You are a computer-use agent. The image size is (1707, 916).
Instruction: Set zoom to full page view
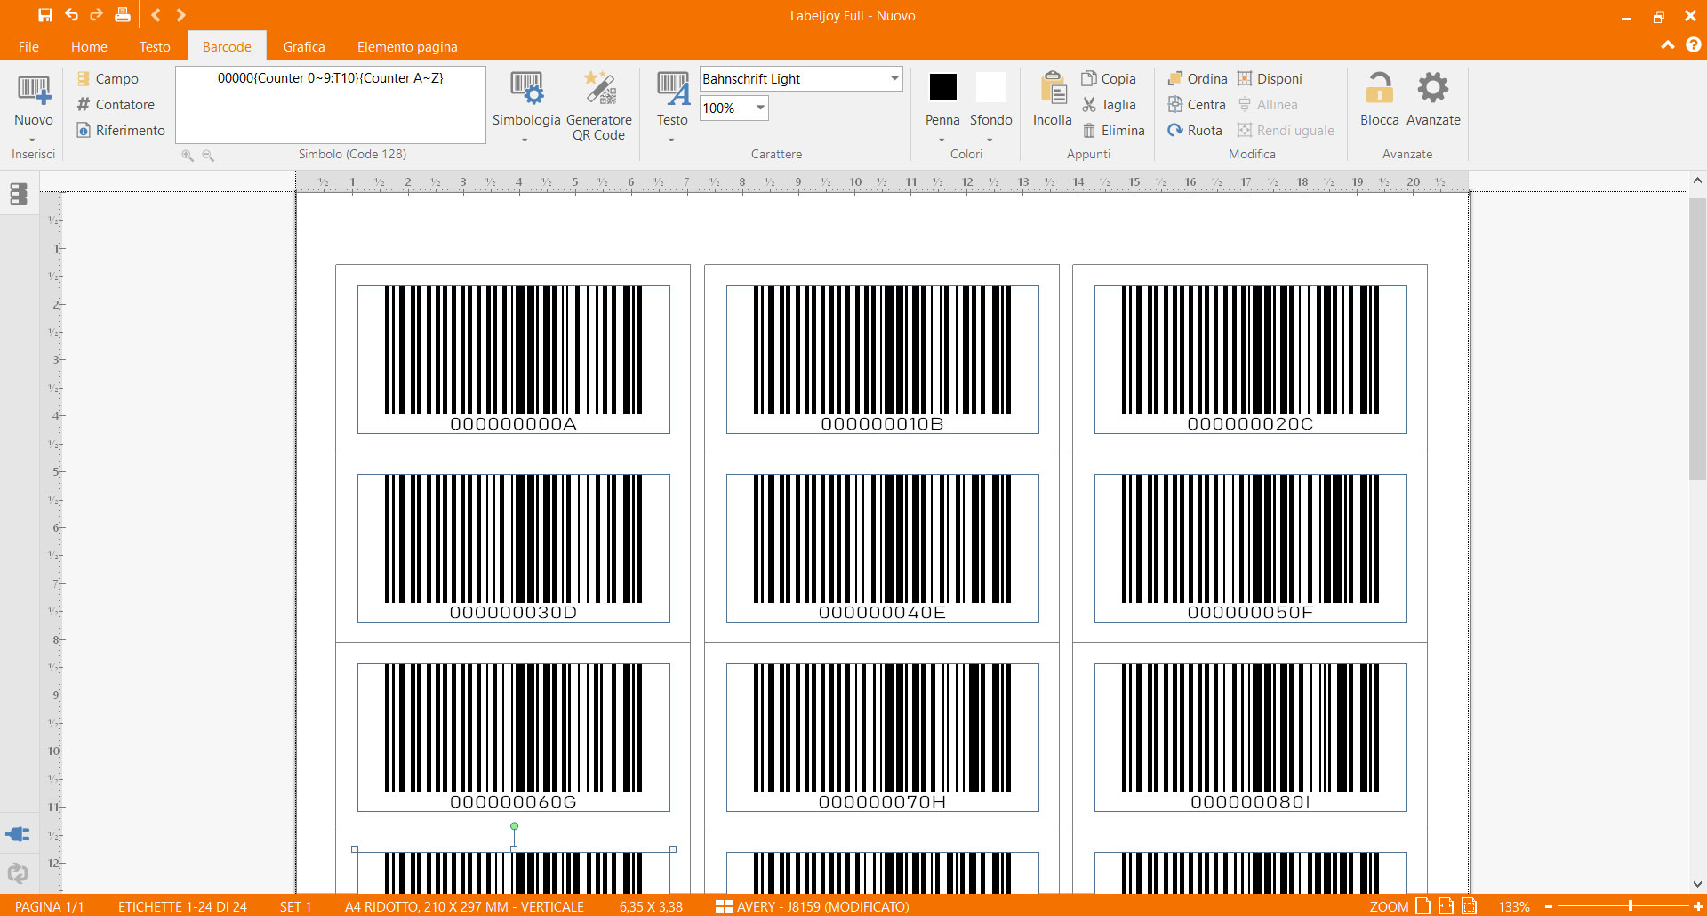tap(1422, 906)
